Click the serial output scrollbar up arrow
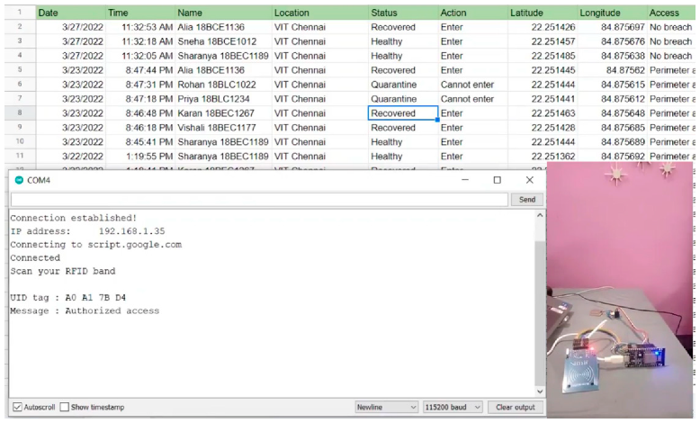Viewport: 700px width, 423px height. pos(539,216)
